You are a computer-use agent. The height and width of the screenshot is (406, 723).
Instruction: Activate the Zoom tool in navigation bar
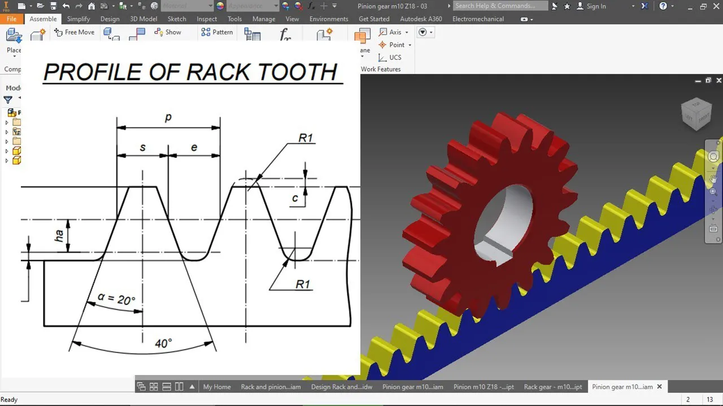[713, 192]
